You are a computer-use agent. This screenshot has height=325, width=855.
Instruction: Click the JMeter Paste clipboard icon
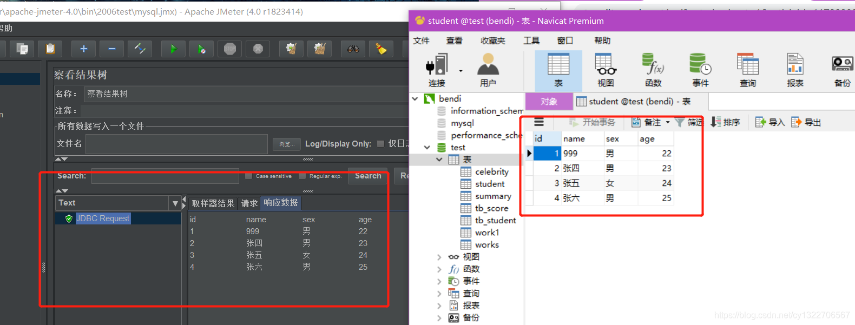click(x=50, y=49)
